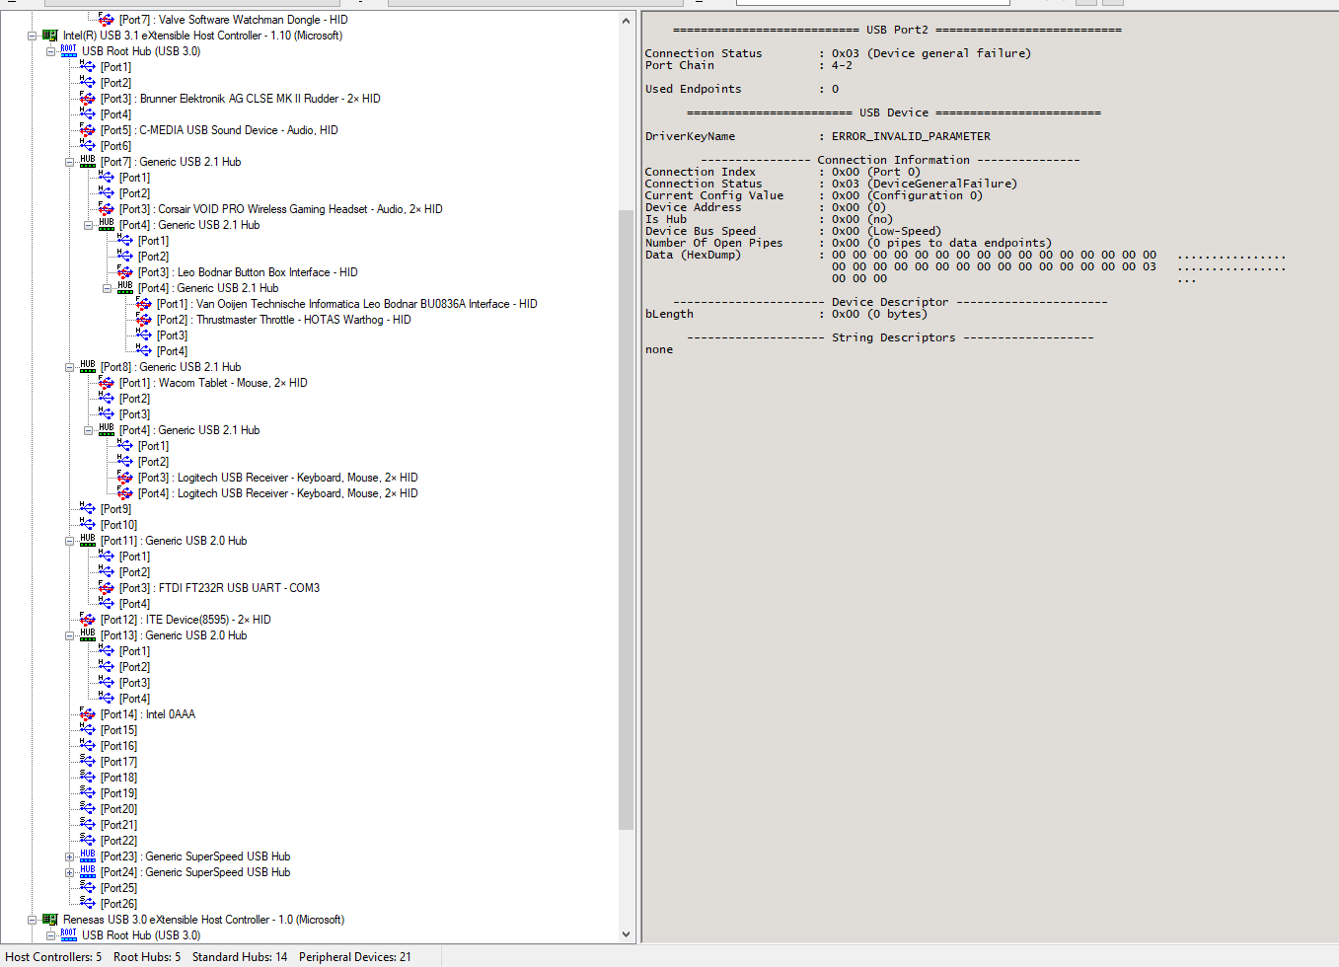Select the Corsair VOID PRO headset device icon
The image size is (1339, 967).
[x=106, y=209]
